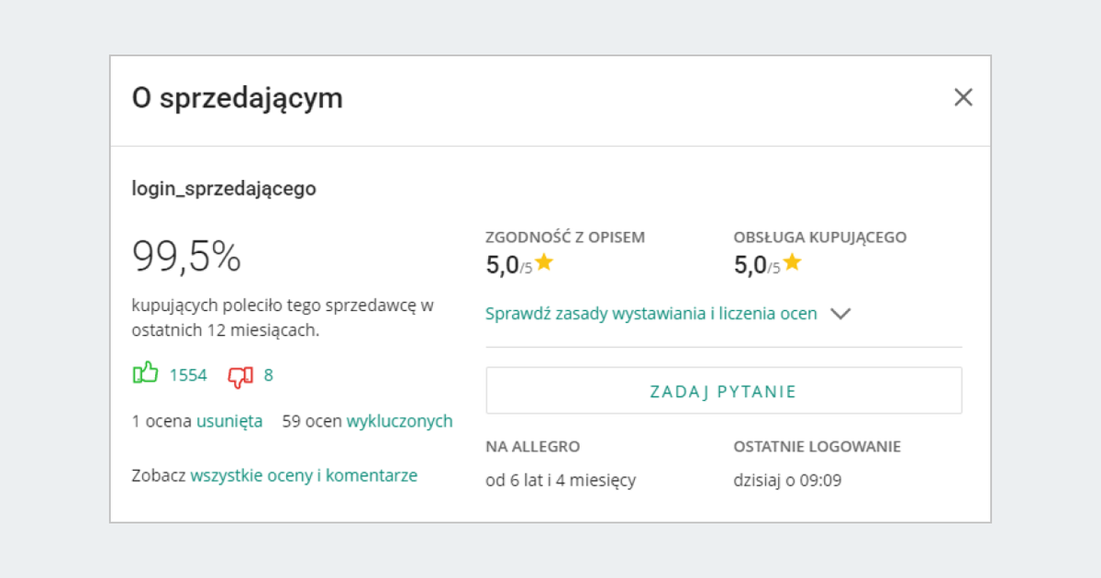Click the thumbs-up icon next to 1554
The height and width of the screenshot is (578, 1101).
click(x=145, y=374)
